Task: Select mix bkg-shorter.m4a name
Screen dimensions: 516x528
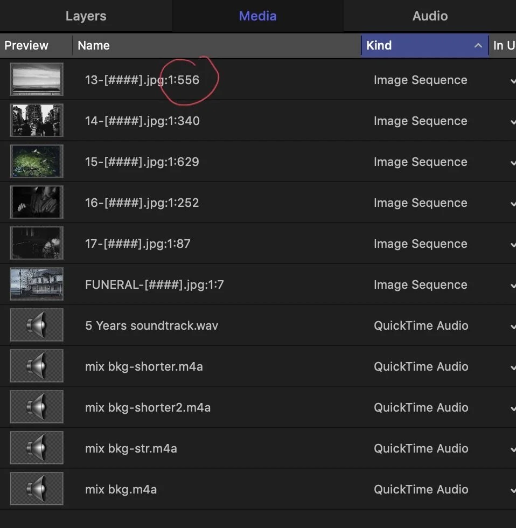Action: 144,367
